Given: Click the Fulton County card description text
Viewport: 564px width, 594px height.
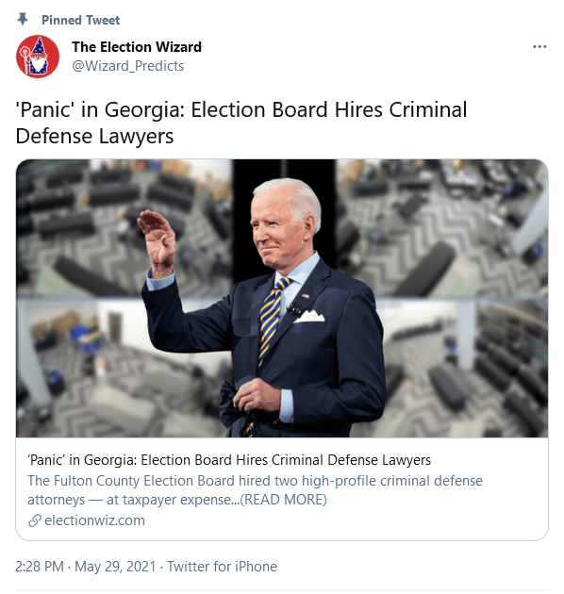Looking at the screenshot, I should (255, 490).
